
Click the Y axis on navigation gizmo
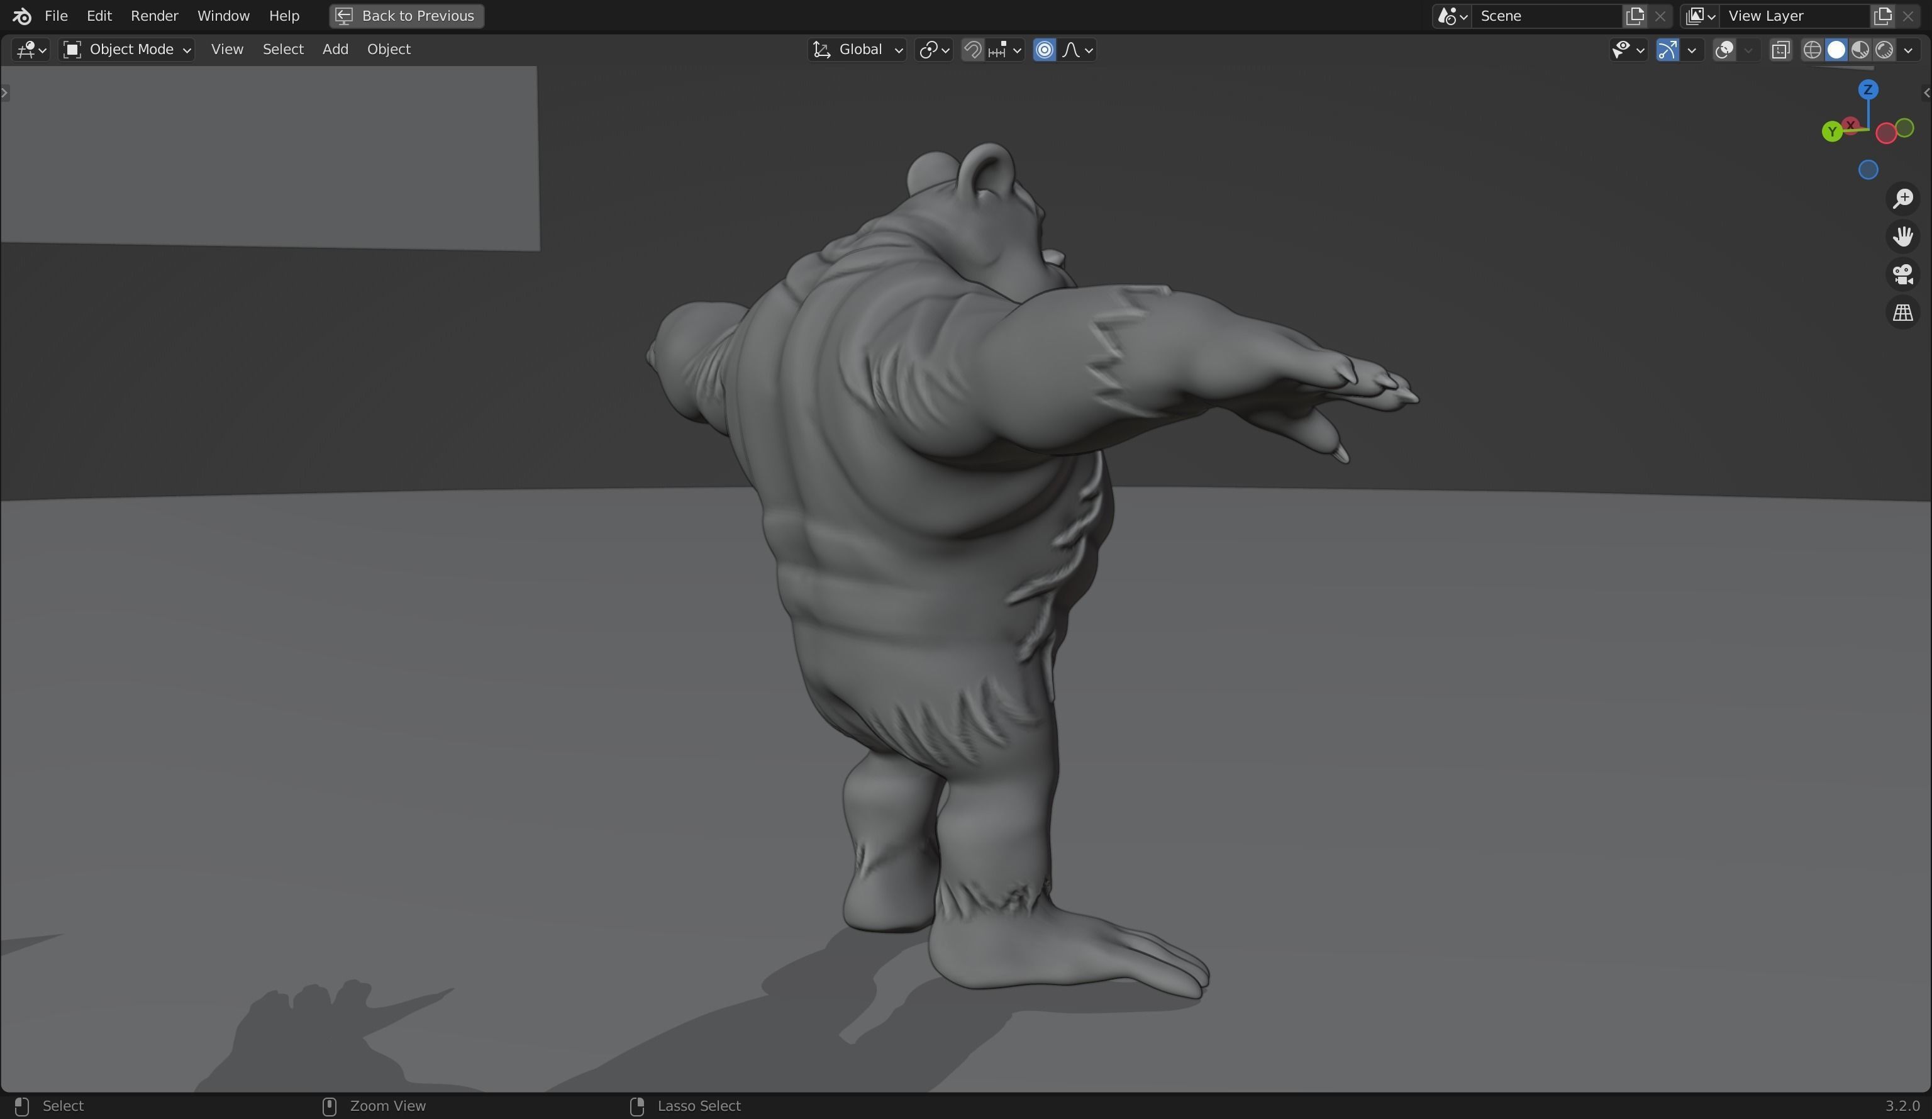1831,132
